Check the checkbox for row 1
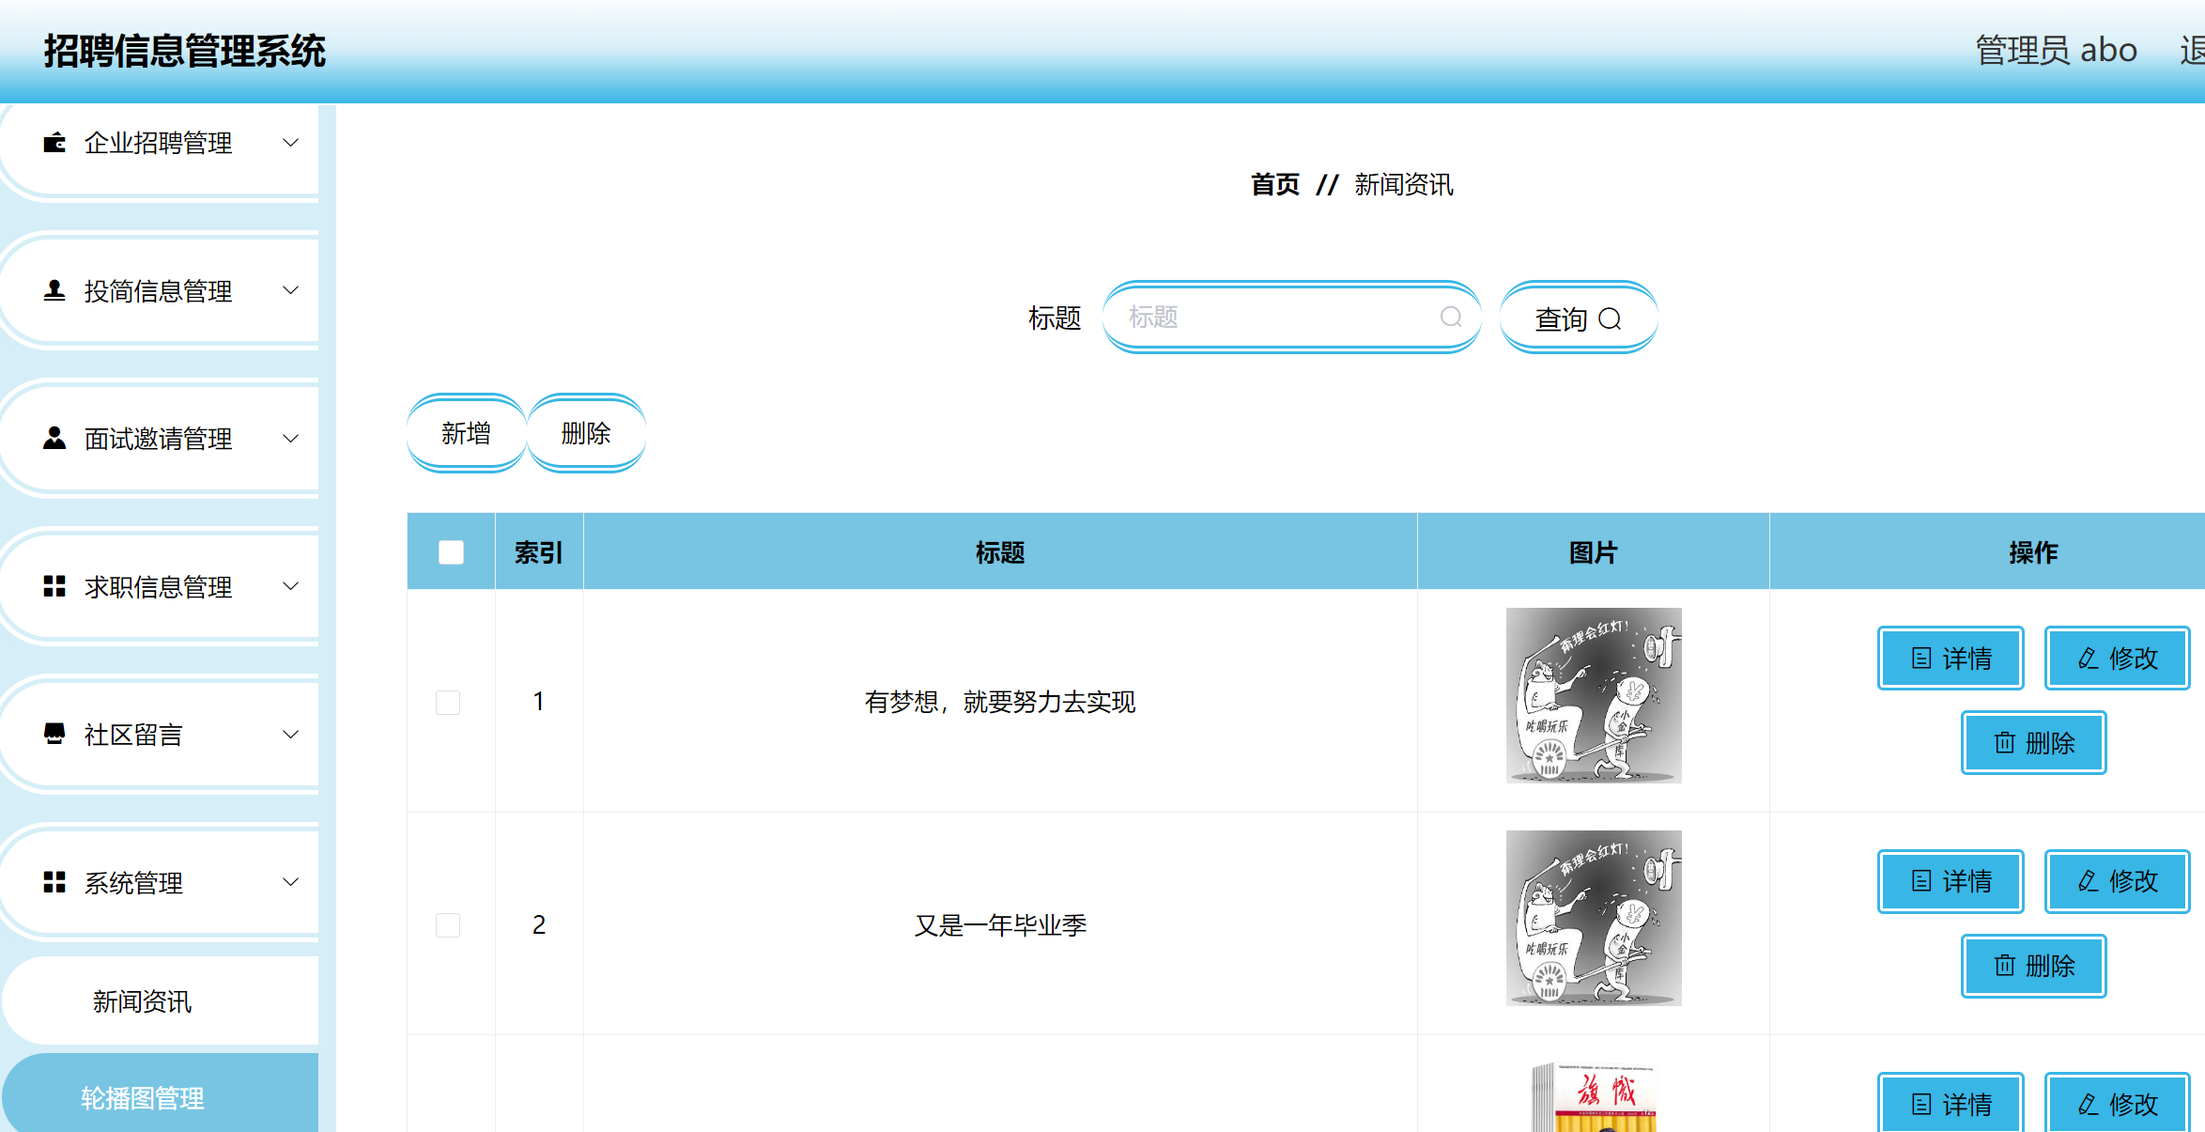Viewport: 2205px width, 1132px height. [x=448, y=702]
